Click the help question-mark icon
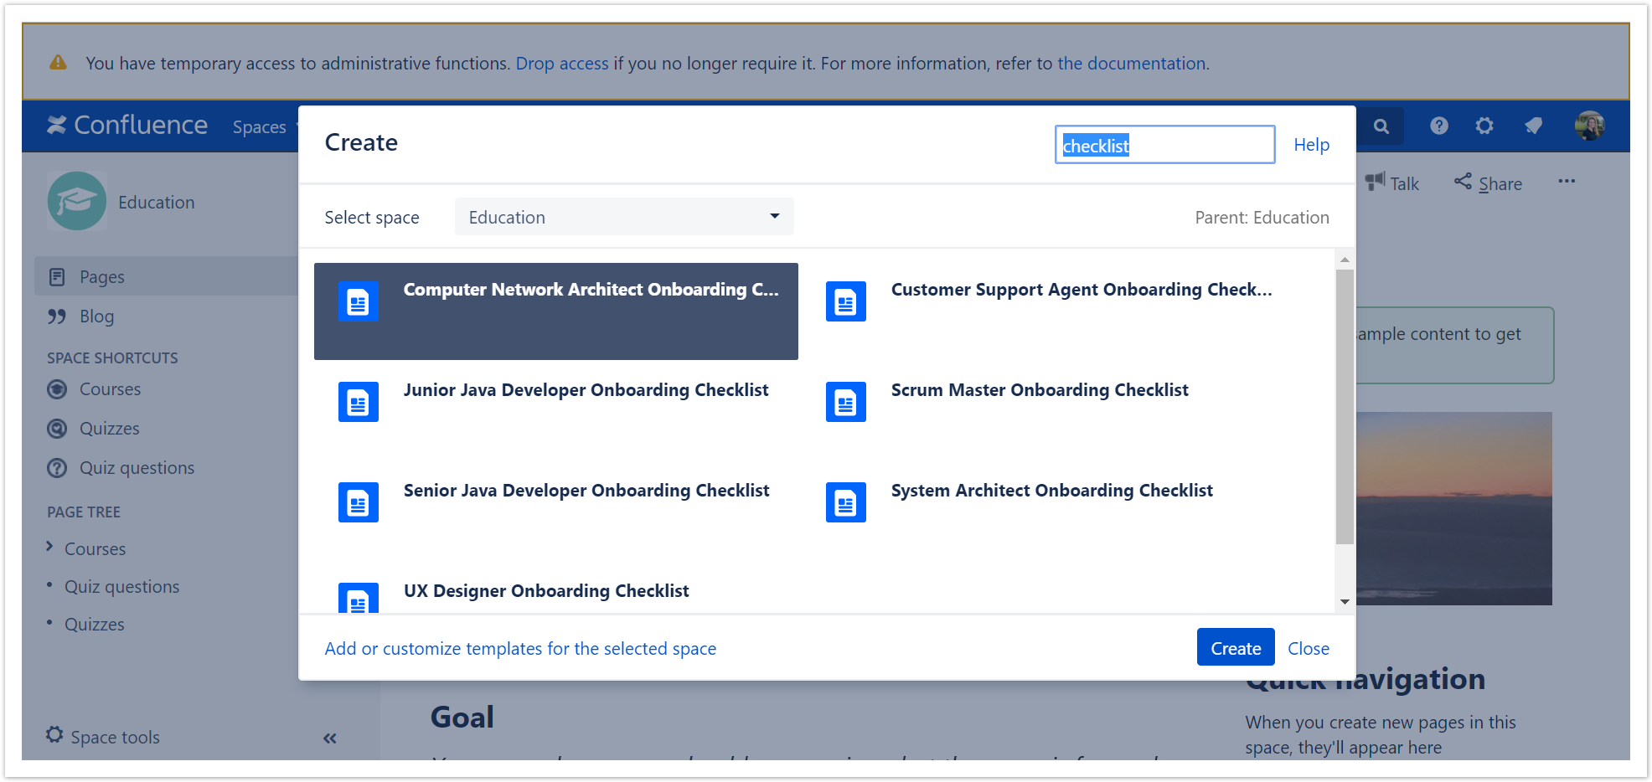Viewport: 1652px width, 782px height. (x=1439, y=126)
